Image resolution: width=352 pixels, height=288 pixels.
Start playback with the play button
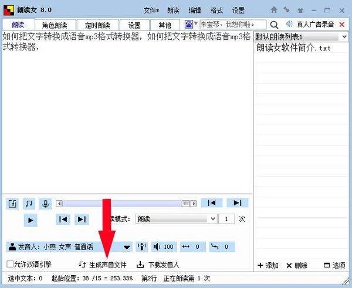[31, 220]
